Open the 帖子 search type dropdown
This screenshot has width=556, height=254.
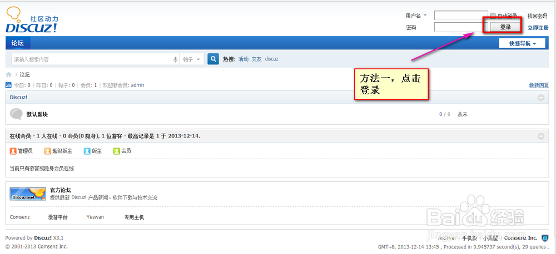pos(191,59)
